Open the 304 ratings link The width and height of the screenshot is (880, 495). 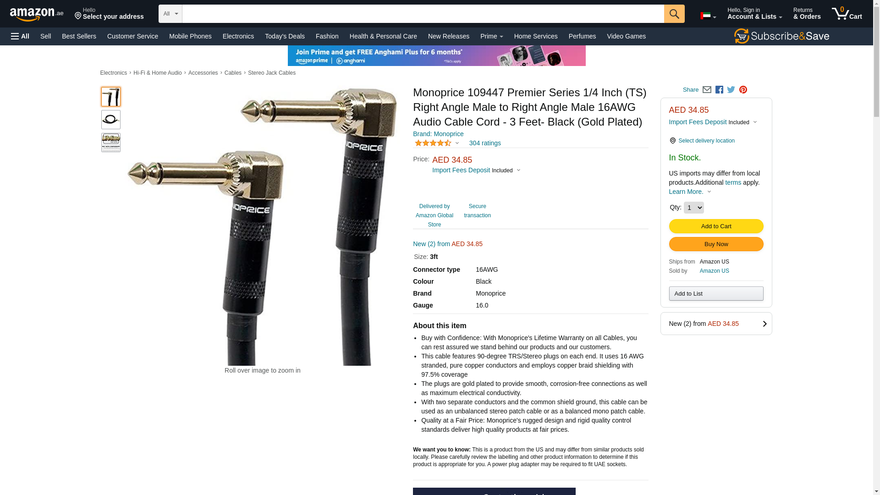coord(485,143)
